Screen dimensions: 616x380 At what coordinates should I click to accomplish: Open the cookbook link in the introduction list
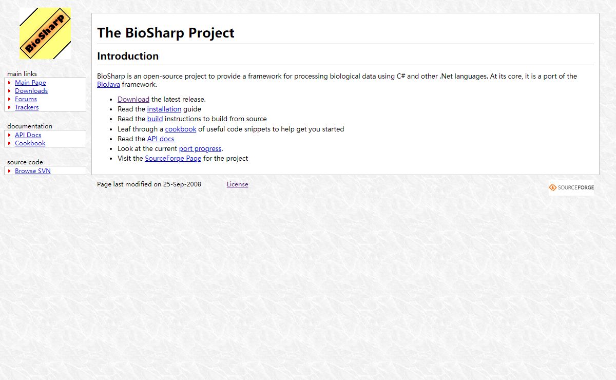(x=181, y=129)
